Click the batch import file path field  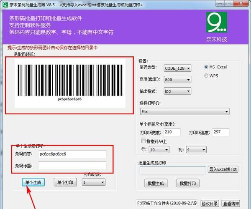[173, 170]
